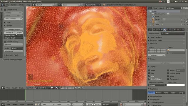Viewport: 188px width, 106px height.
Task: Expand the Delta Transform panel
Action: tap(156, 37)
